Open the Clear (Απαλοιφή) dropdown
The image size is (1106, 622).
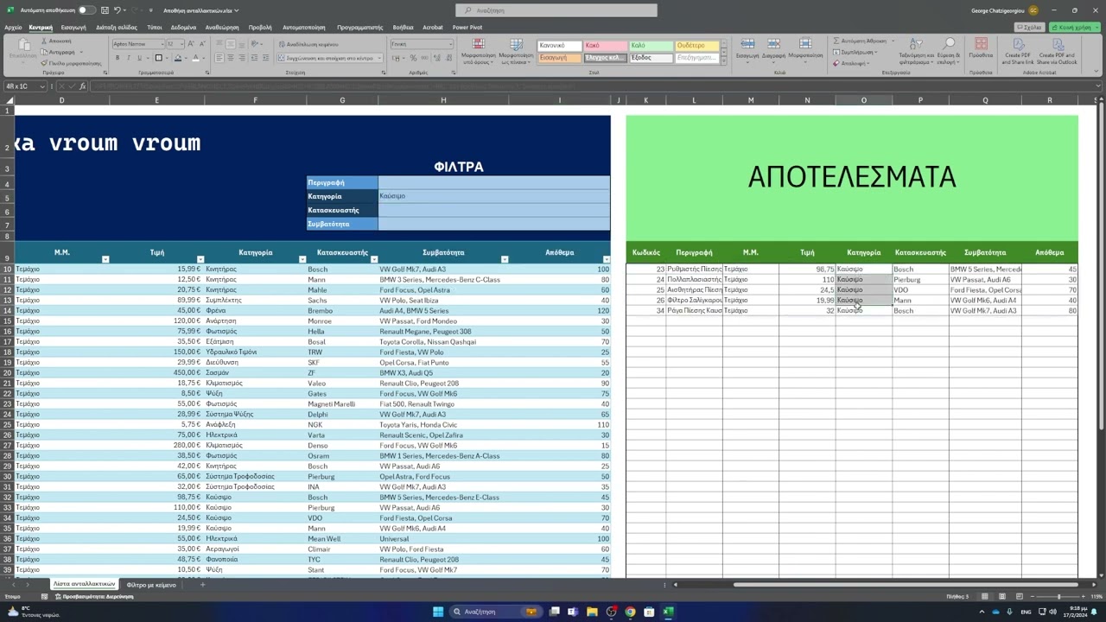click(852, 63)
